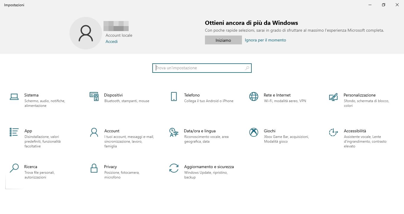Open the Personalizzazione settings title

[360, 95]
